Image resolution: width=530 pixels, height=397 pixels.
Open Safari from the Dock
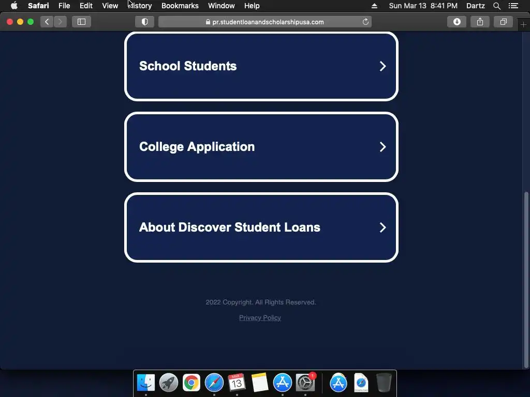214,383
